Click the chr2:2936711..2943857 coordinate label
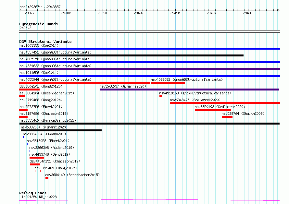This screenshot has height=204, width=289. [40, 7]
